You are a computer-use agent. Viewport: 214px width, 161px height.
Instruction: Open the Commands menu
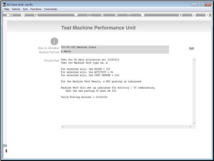51,9
